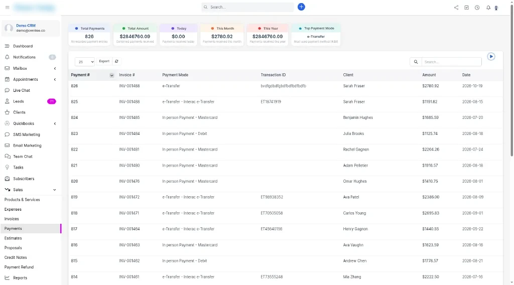Screen dimensions: 514x285
Task: Toggle Payment # column sort arrow
Action: click(x=111, y=75)
